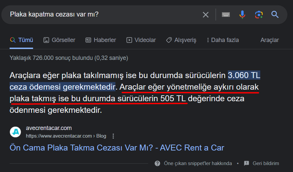Switch to the Haberler tab
The image size is (293, 172).
101,40
